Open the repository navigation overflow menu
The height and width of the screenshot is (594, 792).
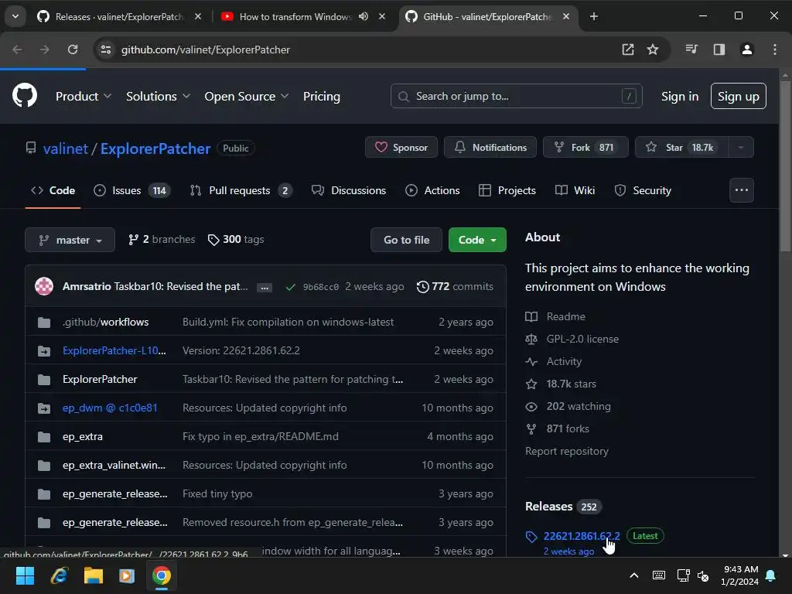pos(742,190)
